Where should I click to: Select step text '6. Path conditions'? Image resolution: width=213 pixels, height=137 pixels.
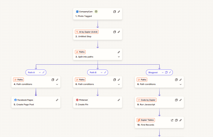pyautogui.click(x=85, y=84)
